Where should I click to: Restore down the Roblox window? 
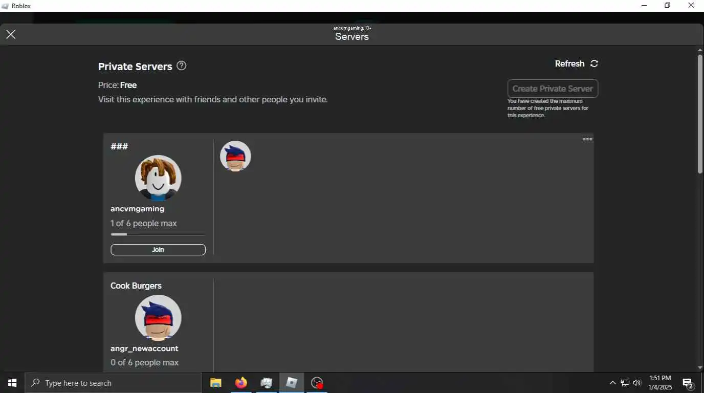coord(668,6)
